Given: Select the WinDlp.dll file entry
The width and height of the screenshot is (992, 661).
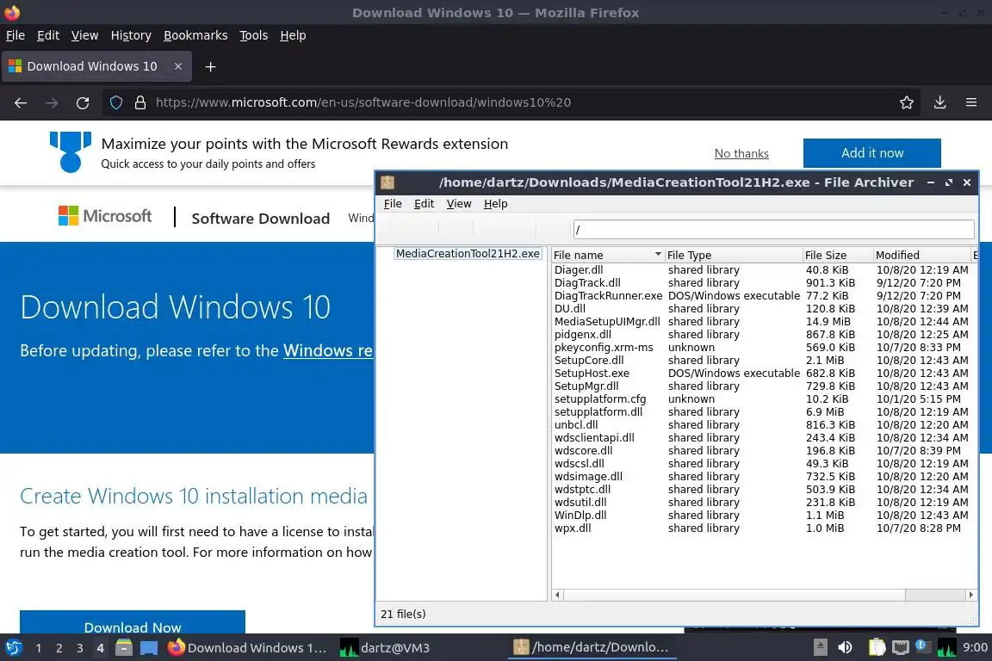Looking at the screenshot, I should [x=761, y=515].
